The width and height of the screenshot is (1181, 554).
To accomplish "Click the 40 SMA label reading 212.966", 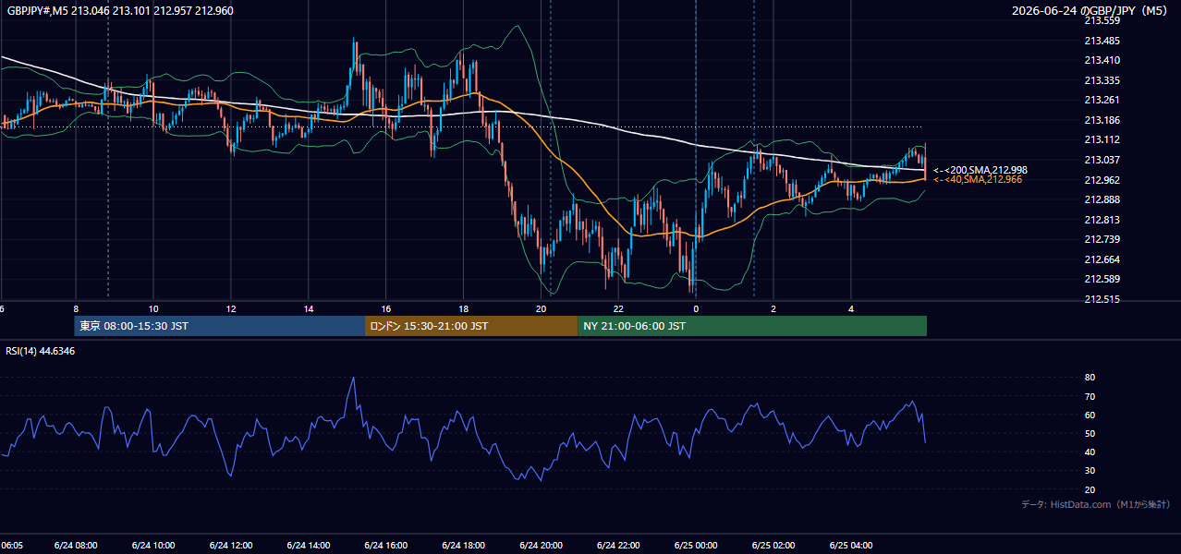I will 978,179.
